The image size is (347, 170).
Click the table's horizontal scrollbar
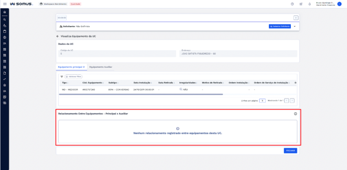[x=141, y=94]
